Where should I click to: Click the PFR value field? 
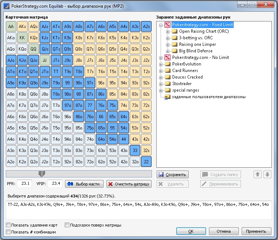24,184
